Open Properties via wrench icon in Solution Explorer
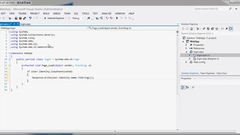 pos(226,28)
